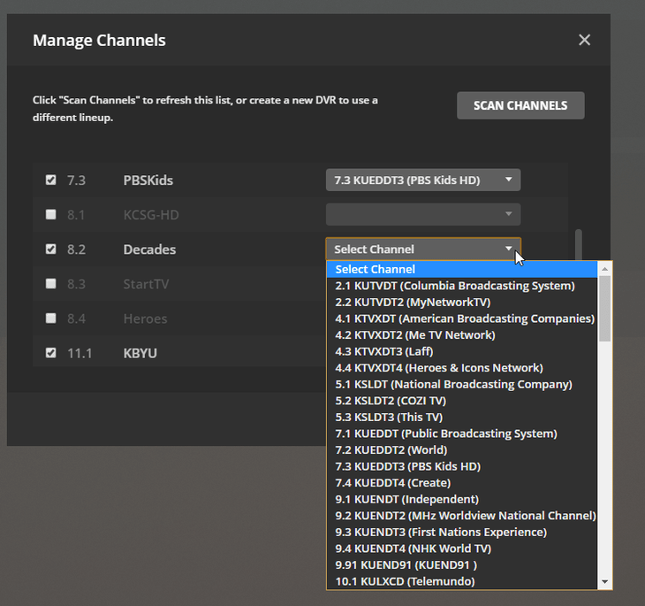This screenshot has height=606, width=645.
Task: Select 5.2 KSLDT2 (COZI TV)
Action: [462, 401]
